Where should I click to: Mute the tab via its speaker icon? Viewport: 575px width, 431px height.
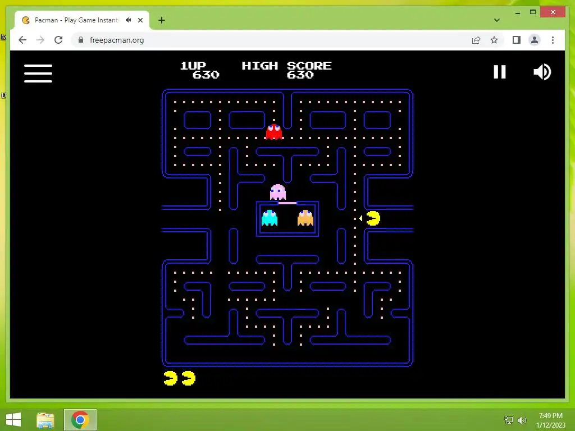(129, 20)
